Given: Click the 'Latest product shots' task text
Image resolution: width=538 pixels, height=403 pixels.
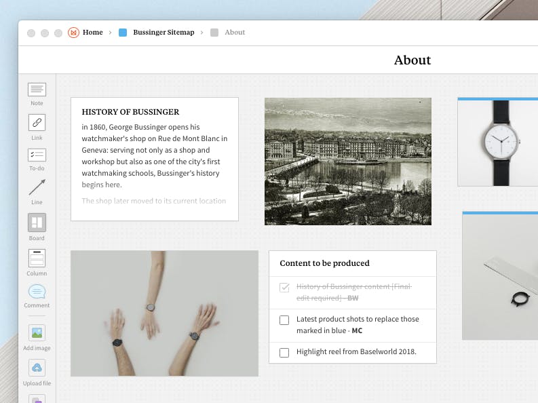Looking at the screenshot, I should 358,325.
